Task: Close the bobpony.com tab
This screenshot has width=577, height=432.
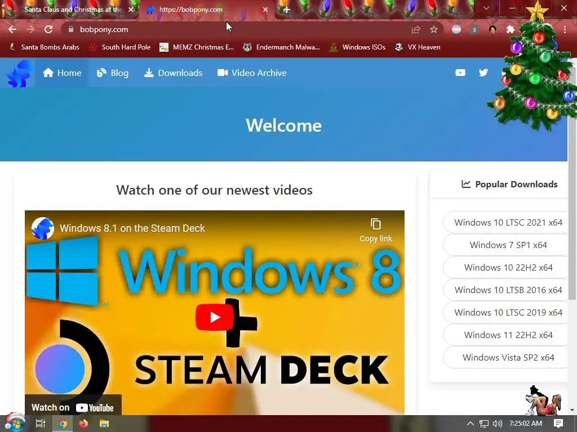Action: pyautogui.click(x=265, y=10)
